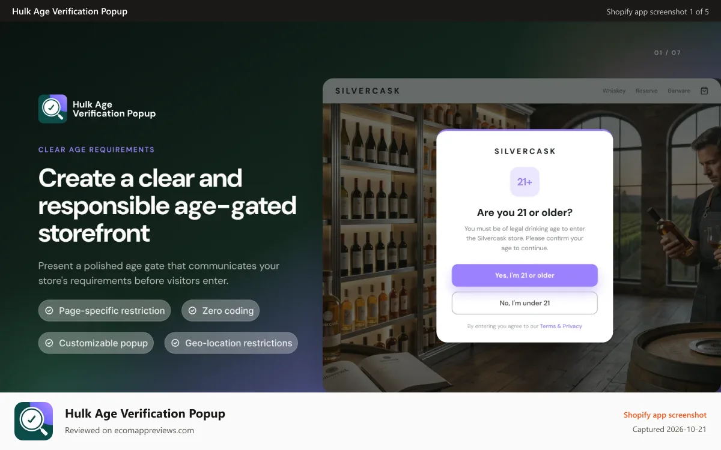This screenshot has width=721, height=450.
Task: Click the orange Shopify app screenshot label
Action: coord(665,415)
